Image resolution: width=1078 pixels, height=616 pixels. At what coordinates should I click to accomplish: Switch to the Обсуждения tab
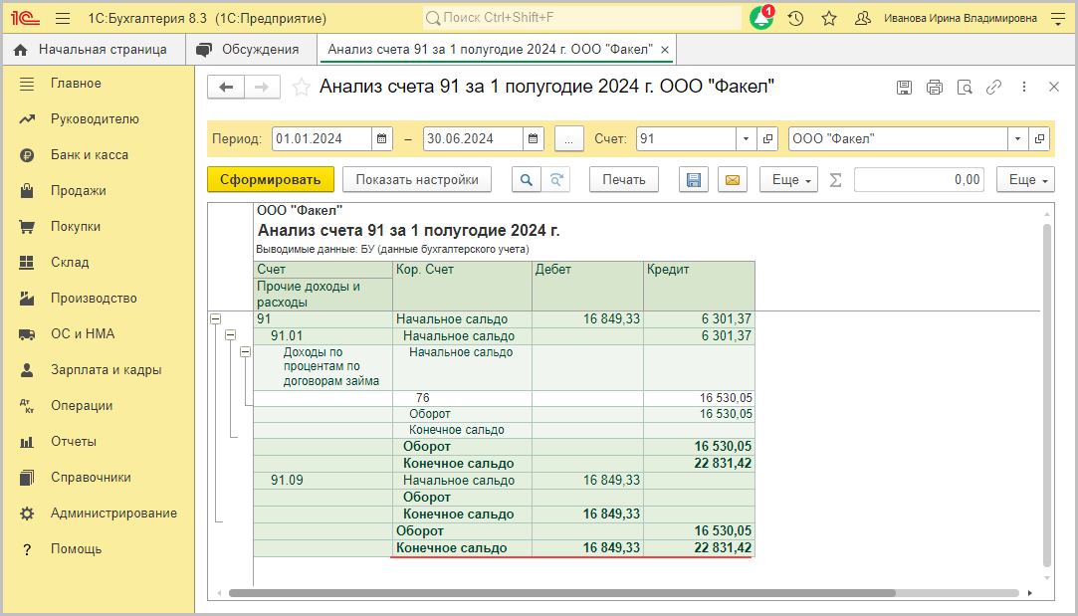point(249,50)
